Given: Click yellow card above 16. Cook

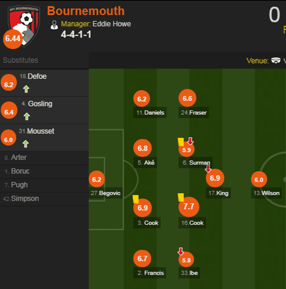Looking at the screenshot, I should [181, 197].
